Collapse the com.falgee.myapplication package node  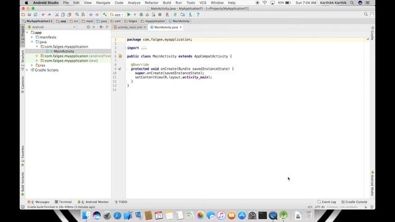click(x=37, y=47)
